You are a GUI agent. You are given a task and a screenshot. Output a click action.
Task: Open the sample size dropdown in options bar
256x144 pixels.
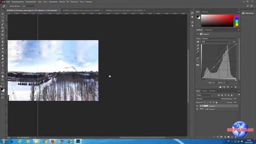pyautogui.click(x=28, y=6)
